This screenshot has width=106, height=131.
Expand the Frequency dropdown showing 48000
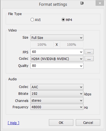57,107
